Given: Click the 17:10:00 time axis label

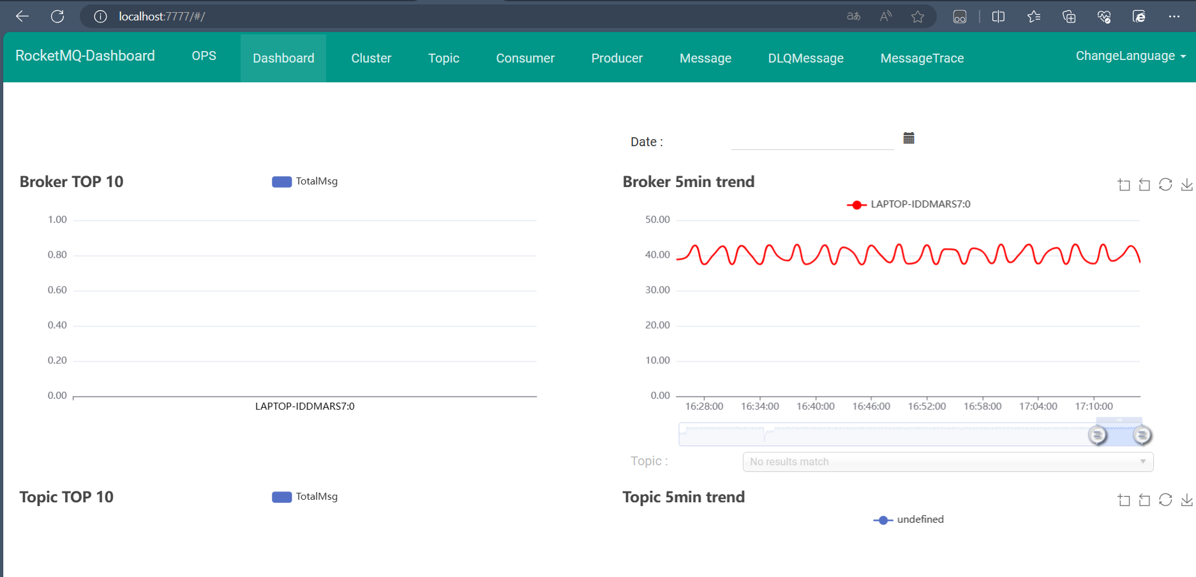Looking at the screenshot, I should (x=1094, y=406).
